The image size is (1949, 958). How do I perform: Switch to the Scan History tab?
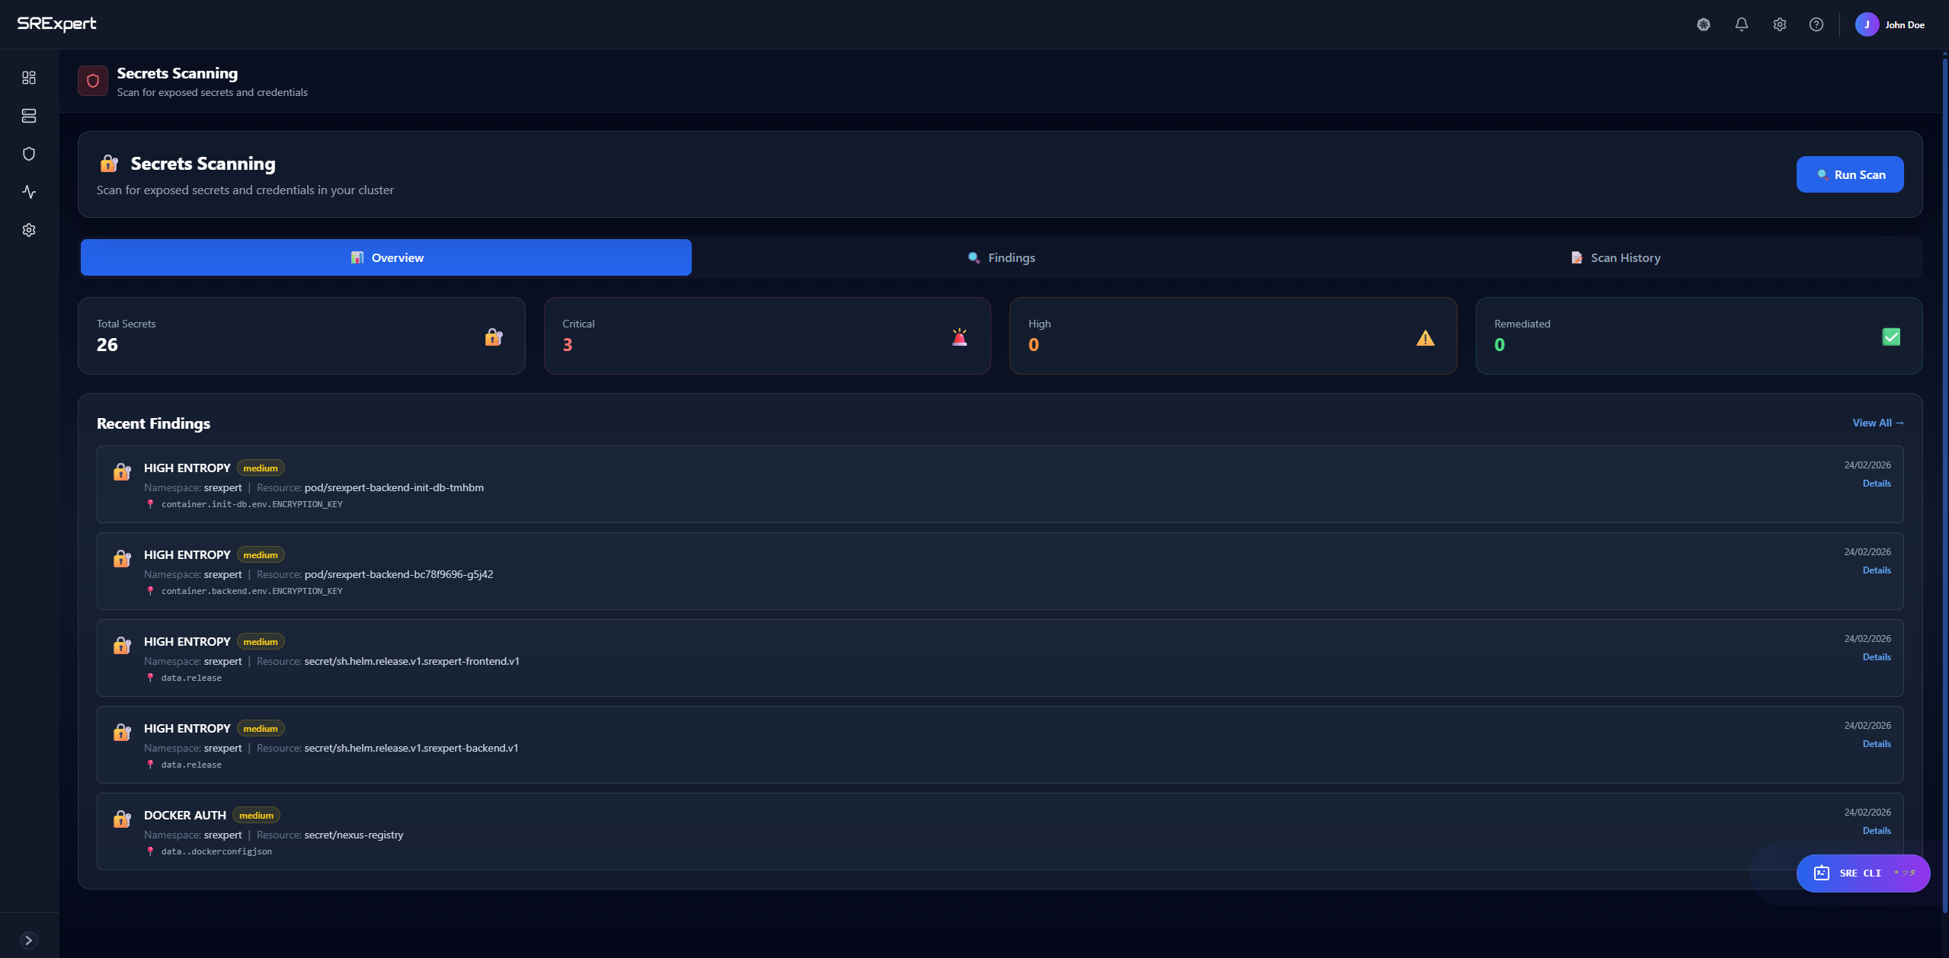pyautogui.click(x=1615, y=257)
